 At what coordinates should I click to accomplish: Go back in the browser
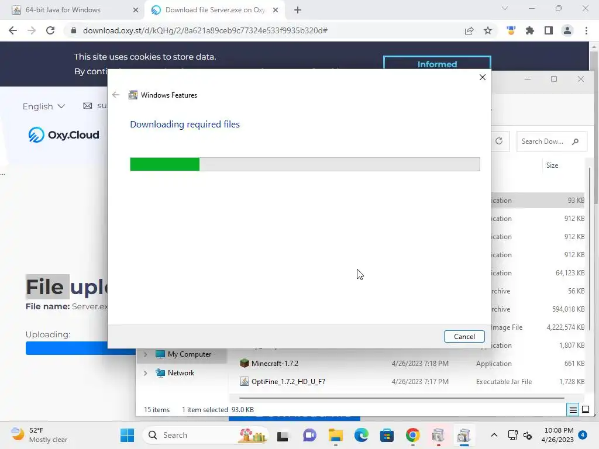coord(13,30)
